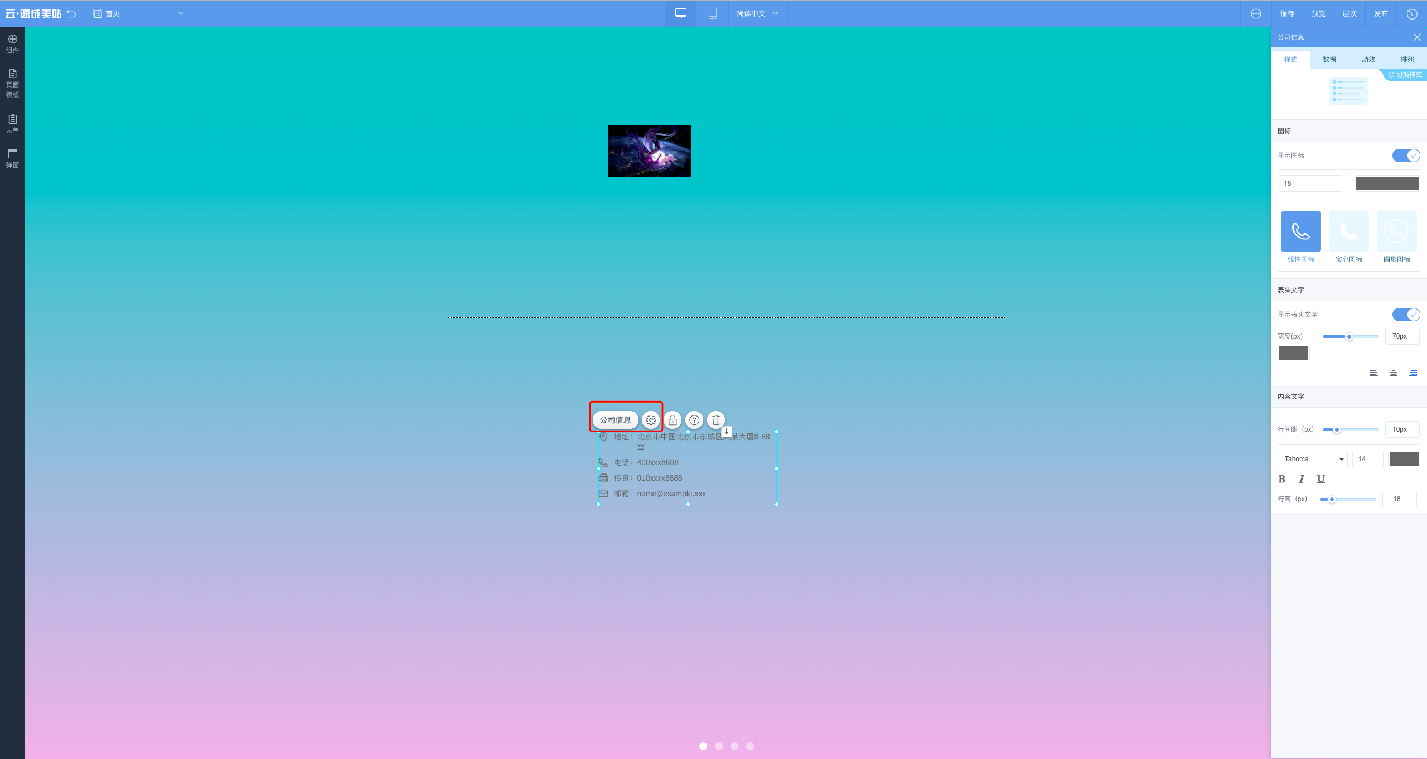This screenshot has width=1427, height=759.
Task: Toggle the 显示表头文字 switch
Action: pyautogui.click(x=1406, y=315)
